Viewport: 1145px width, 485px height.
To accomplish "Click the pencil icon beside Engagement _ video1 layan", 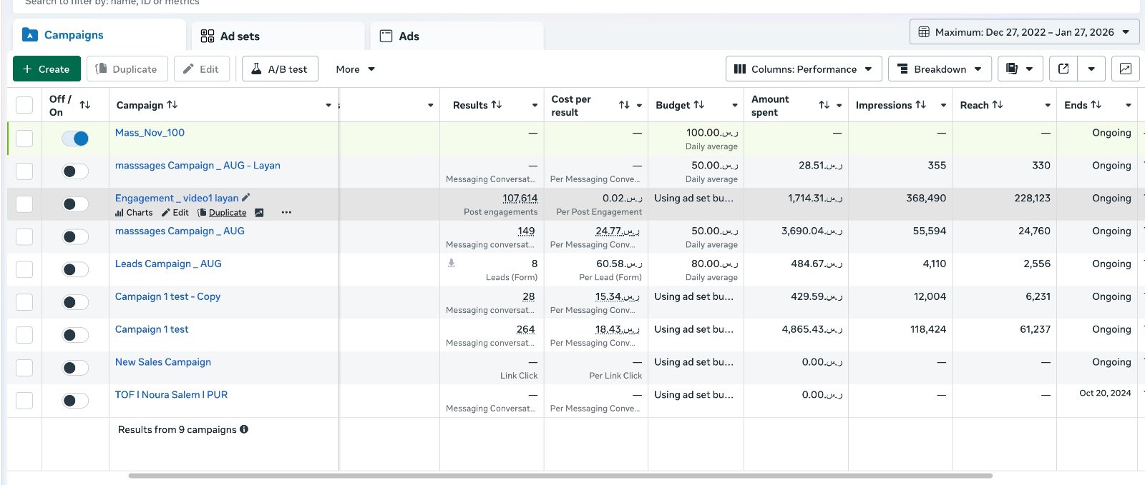I will pos(246,198).
